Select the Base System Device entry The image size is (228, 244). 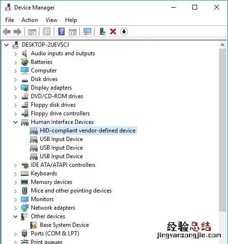click(64, 225)
